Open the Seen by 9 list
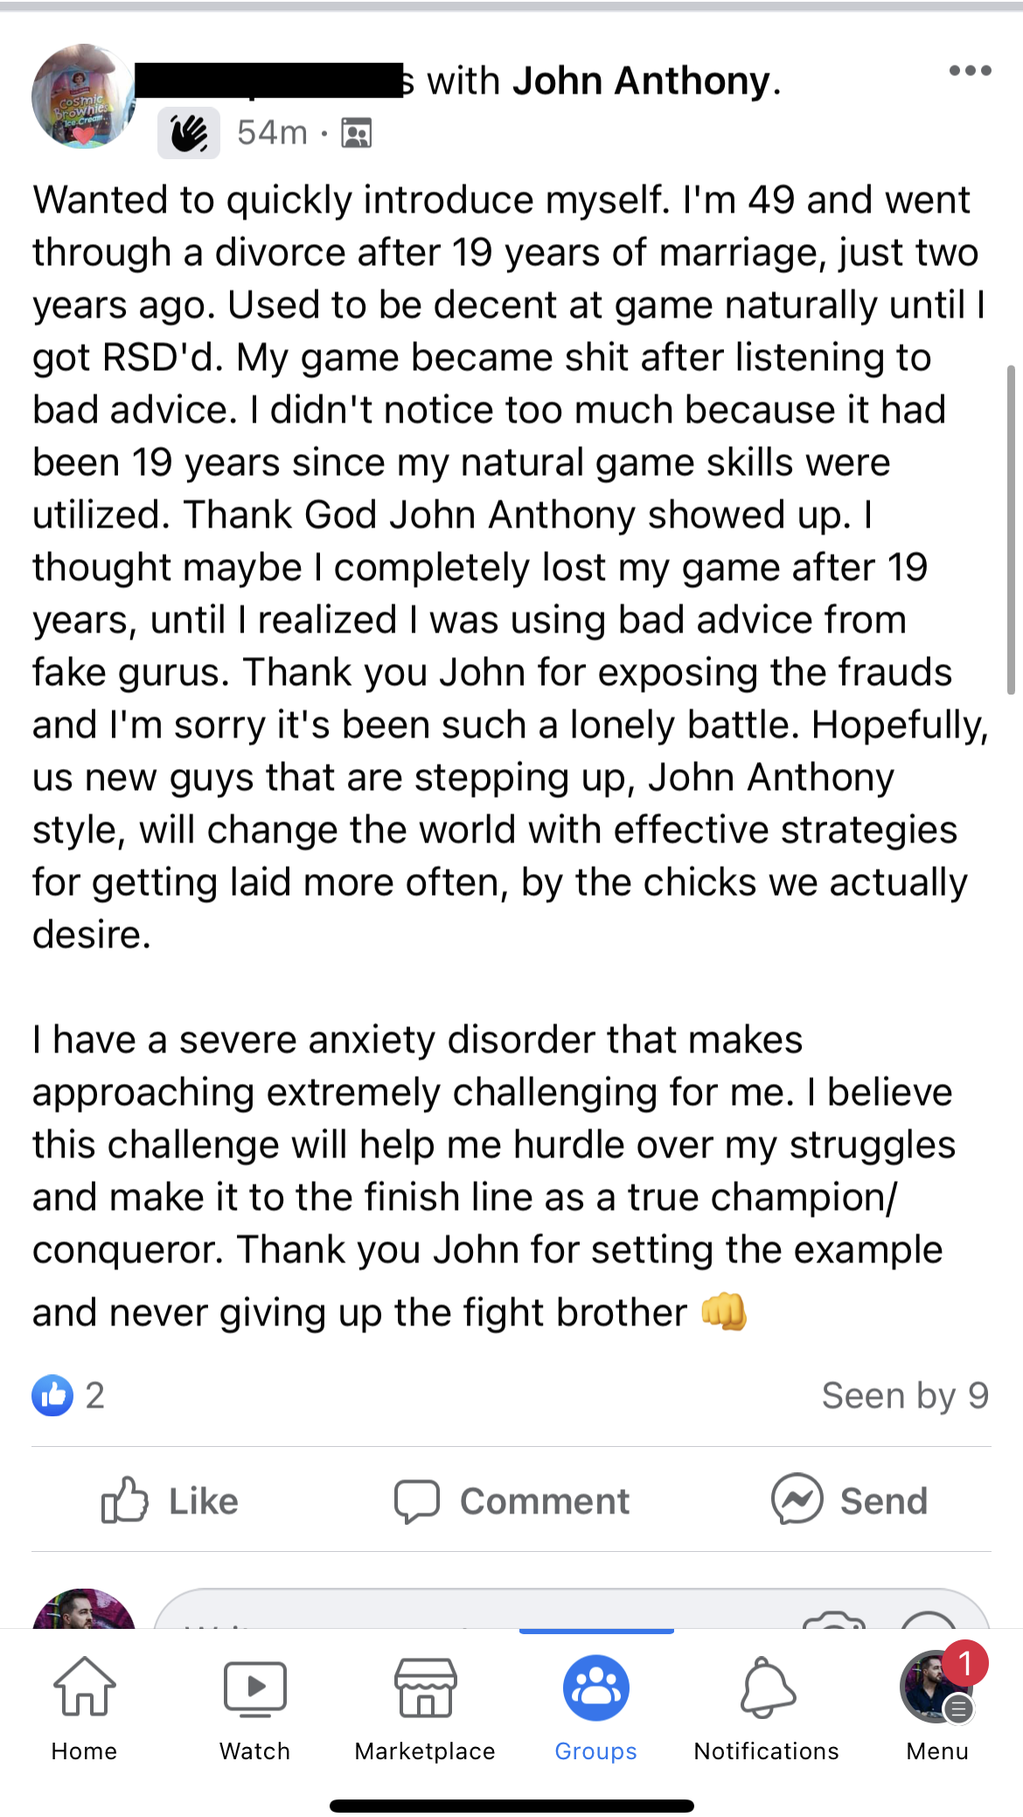Viewport: 1023px width, 1817px height. (904, 1395)
